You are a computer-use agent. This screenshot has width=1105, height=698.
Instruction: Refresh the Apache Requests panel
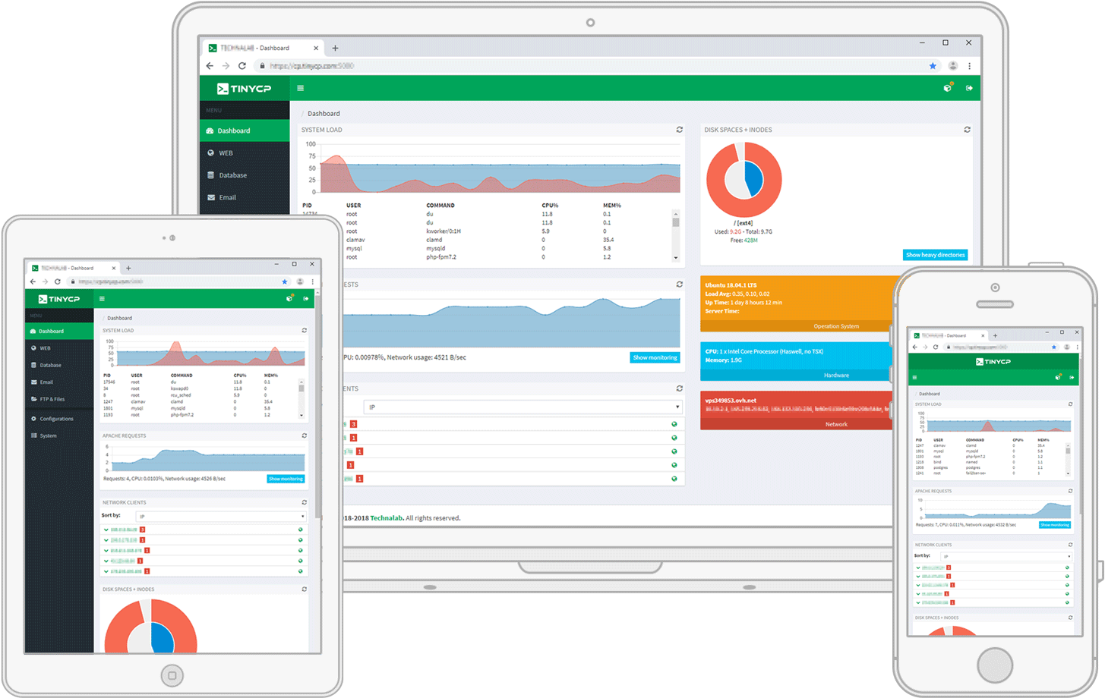[x=679, y=284]
